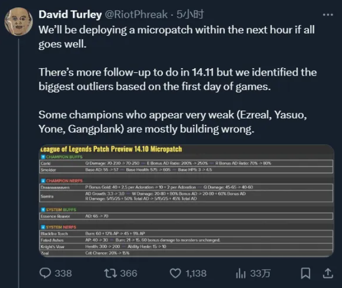View analytics bar chart icon
This screenshot has width=342, height=288.
point(241,273)
